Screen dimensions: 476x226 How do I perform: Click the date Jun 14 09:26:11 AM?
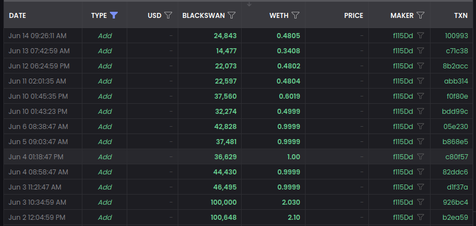coord(38,36)
